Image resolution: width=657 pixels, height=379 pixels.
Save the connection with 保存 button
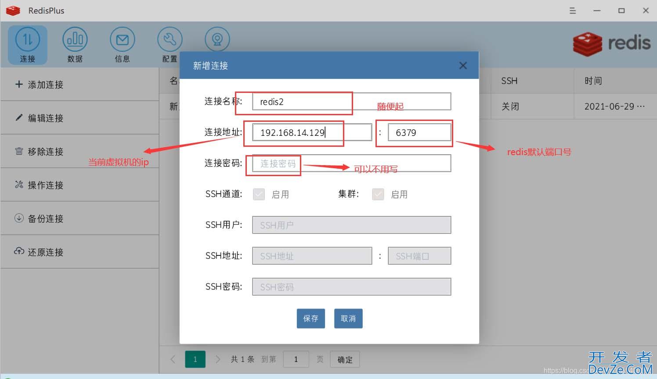(311, 319)
